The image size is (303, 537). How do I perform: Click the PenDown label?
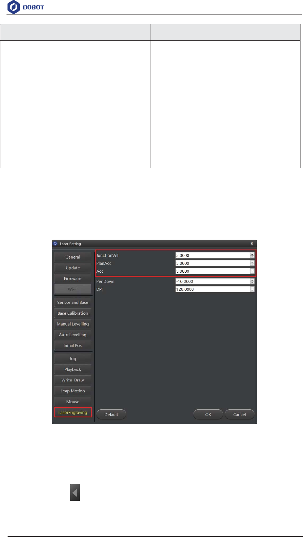coord(105,281)
